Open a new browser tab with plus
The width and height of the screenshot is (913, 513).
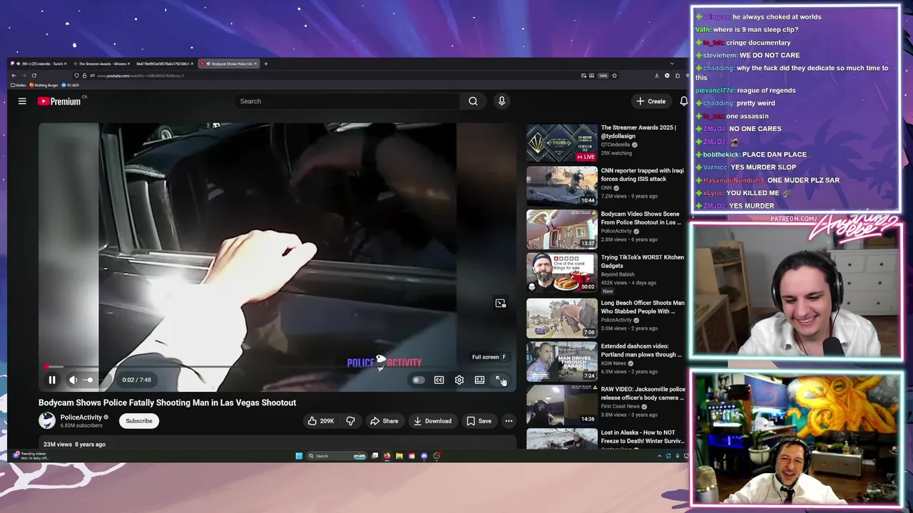266,64
